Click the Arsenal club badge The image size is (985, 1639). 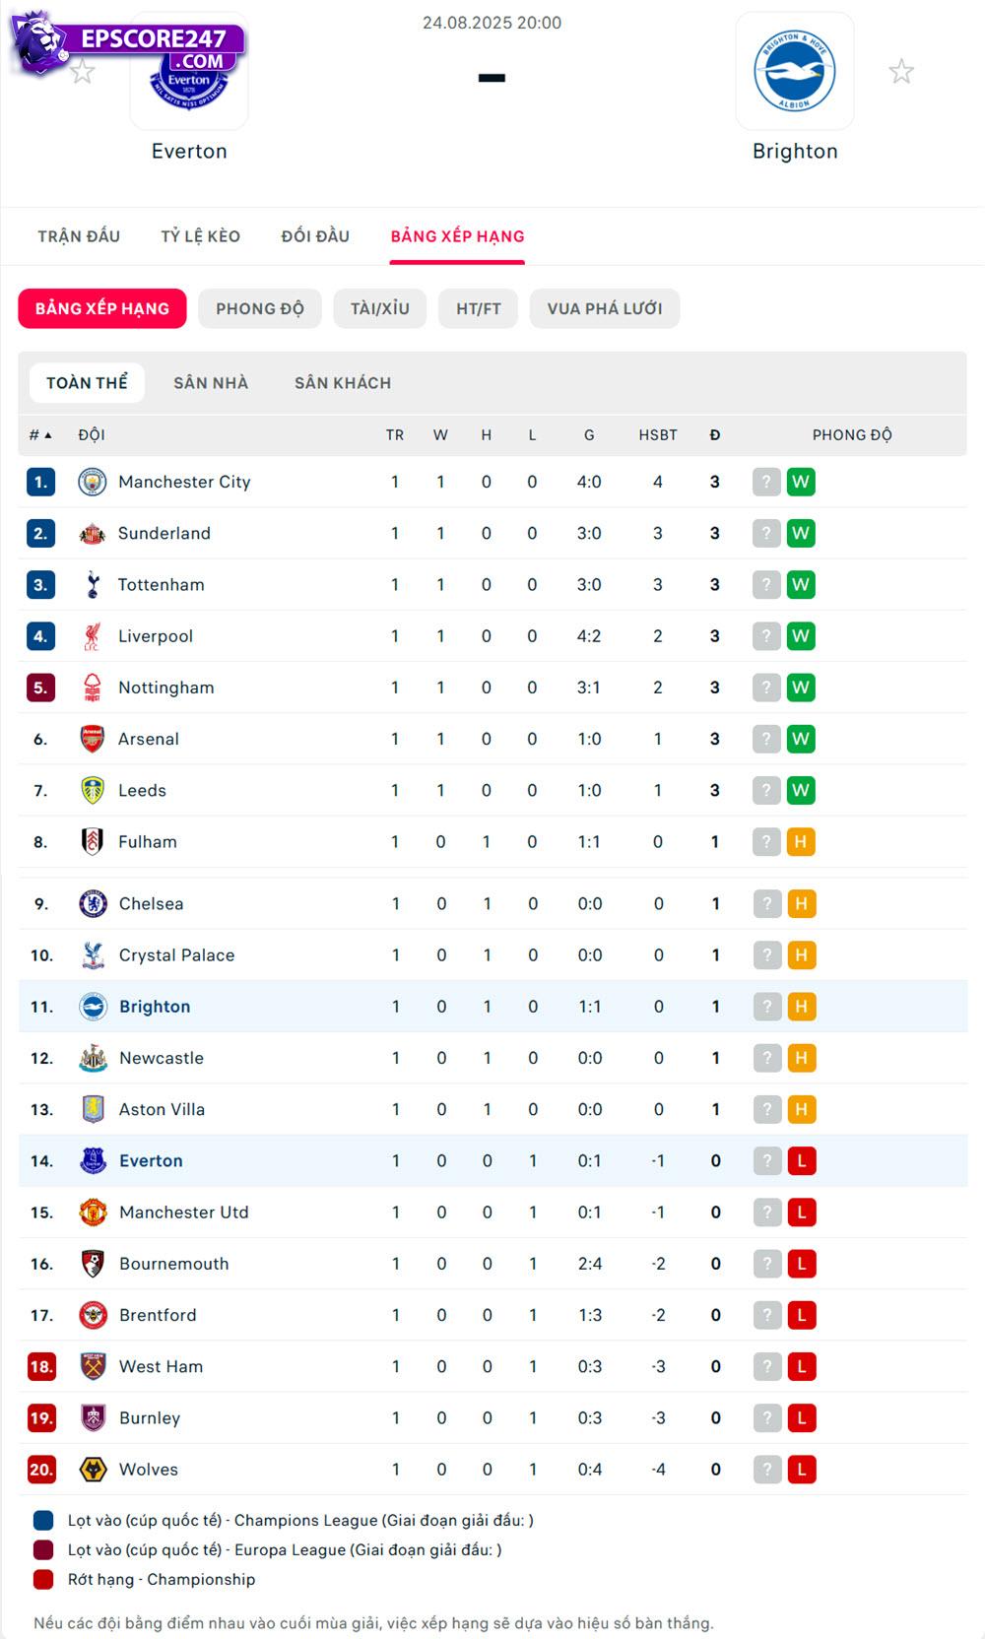pos(92,739)
